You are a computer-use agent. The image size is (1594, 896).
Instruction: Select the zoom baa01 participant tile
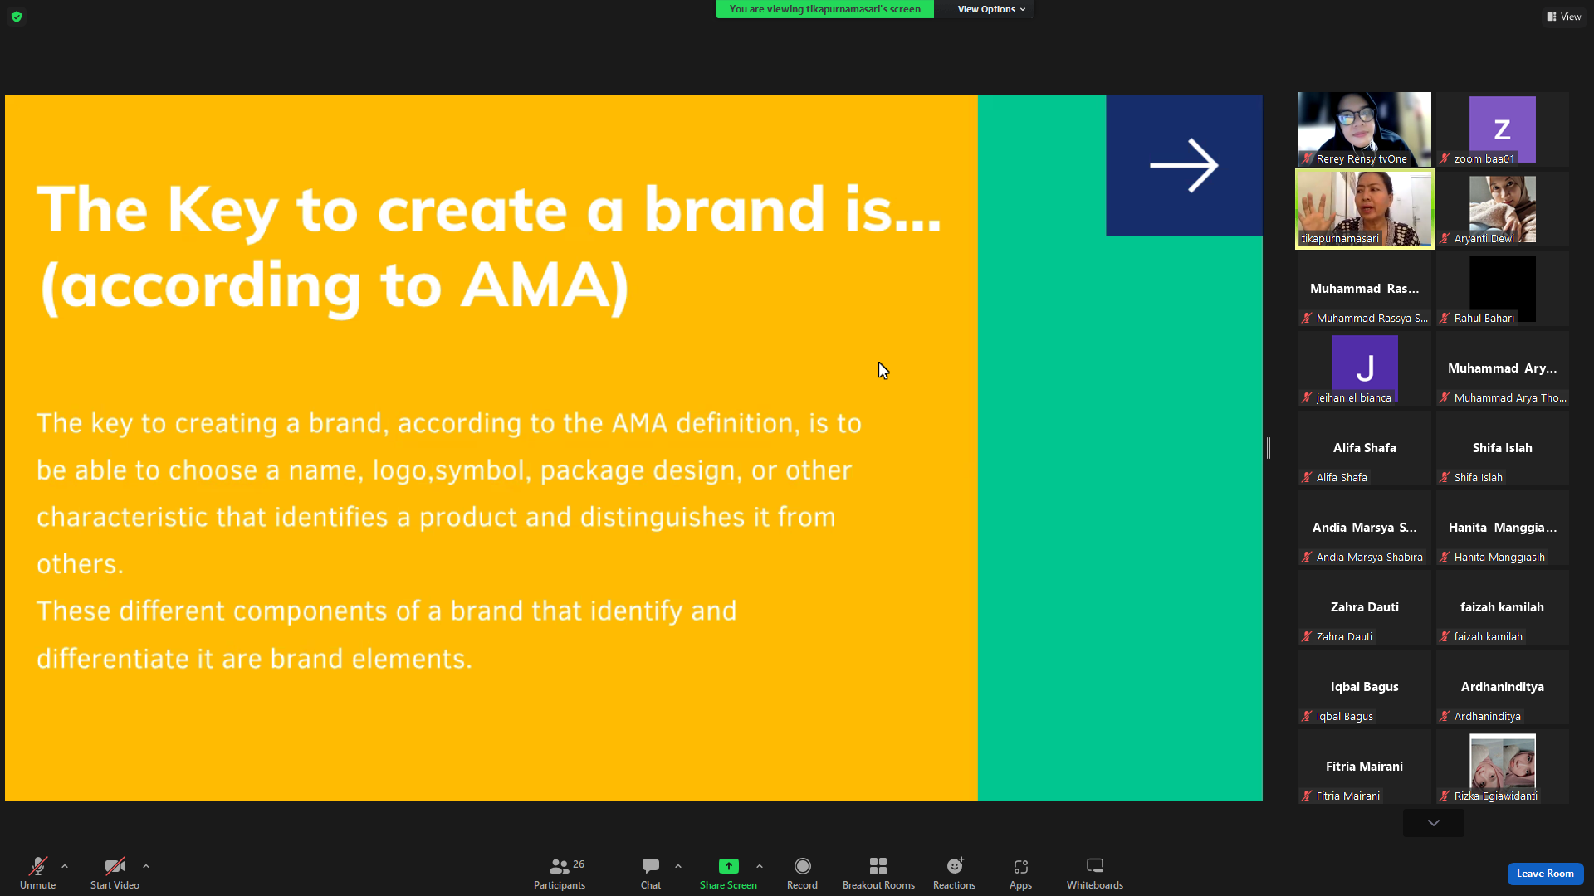tap(1503, 129)
